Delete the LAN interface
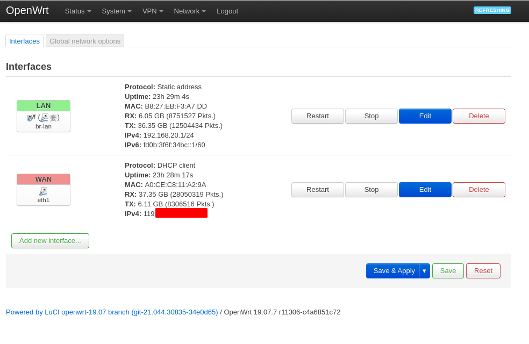The image size is (529, 344). [478, 116]
